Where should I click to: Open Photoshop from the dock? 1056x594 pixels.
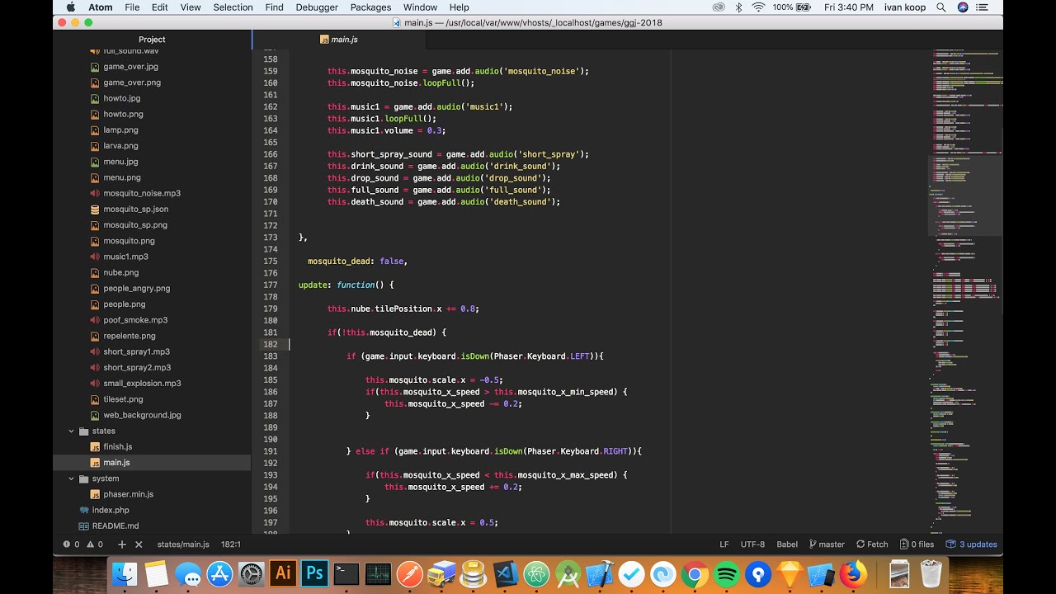coord(314,573)
